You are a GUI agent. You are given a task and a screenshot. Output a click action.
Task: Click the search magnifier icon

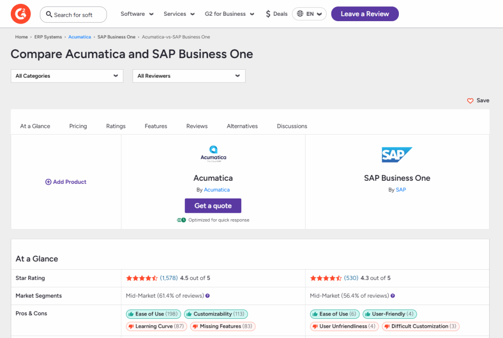click(49, 15)
